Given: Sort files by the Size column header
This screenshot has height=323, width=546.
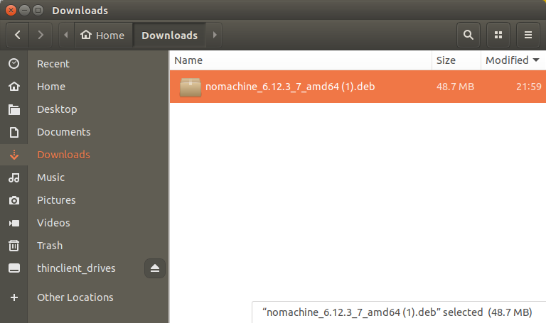Looking at the screenshot, I should pyautogui.click(x=456, y=60).
